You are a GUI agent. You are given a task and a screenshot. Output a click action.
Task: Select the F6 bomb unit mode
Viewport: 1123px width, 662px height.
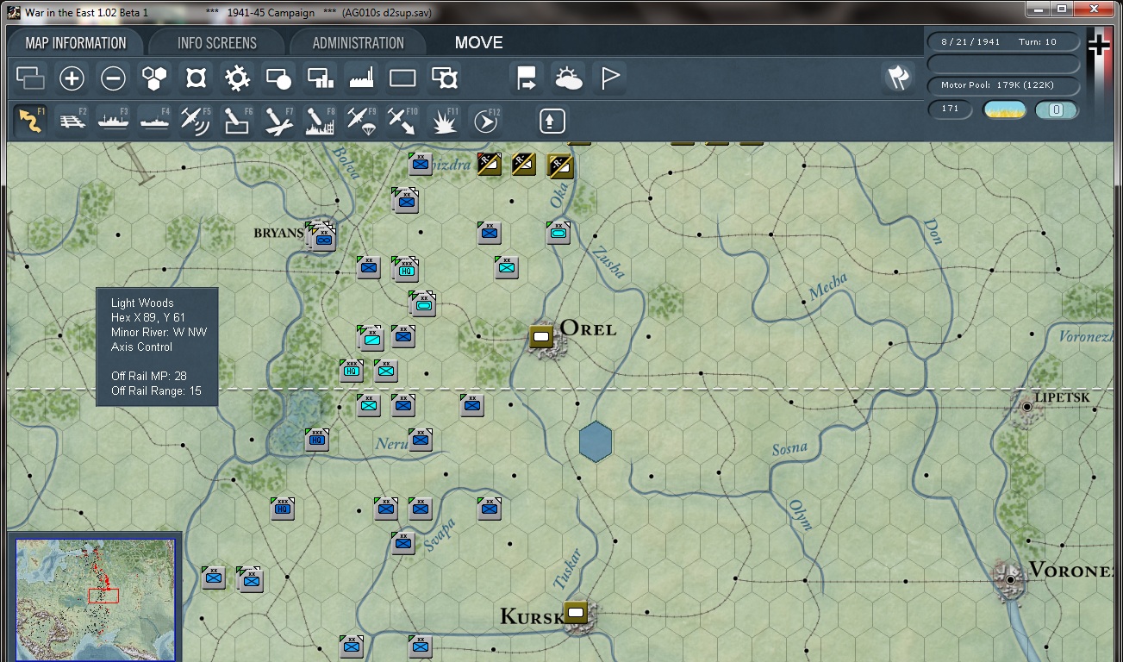(x=237, y=121)
